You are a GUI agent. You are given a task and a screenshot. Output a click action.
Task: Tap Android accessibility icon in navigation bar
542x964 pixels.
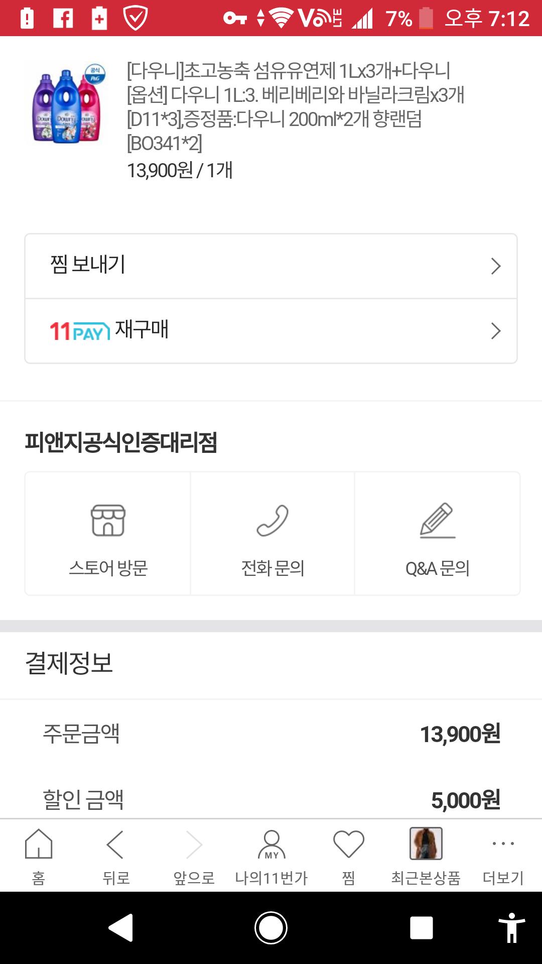pyautogui.click(x=511, y=927)
